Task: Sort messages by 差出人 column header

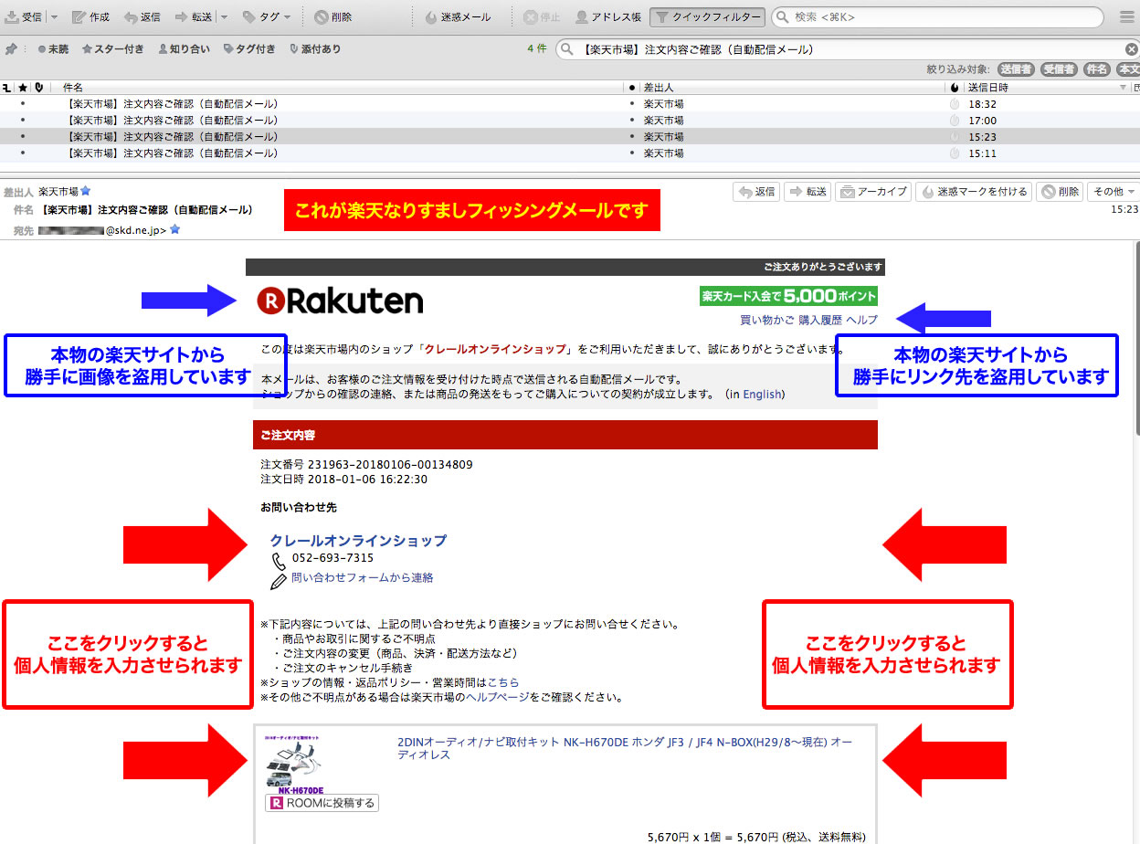Action: (x=791, y=88)
